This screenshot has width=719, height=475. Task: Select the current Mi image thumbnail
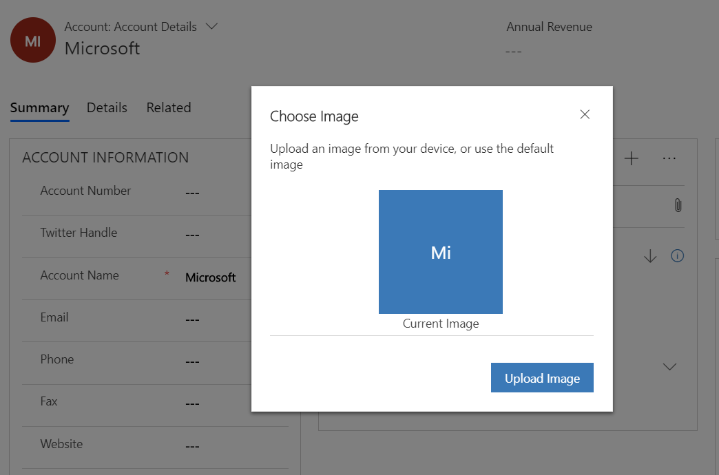coord(441,252)
